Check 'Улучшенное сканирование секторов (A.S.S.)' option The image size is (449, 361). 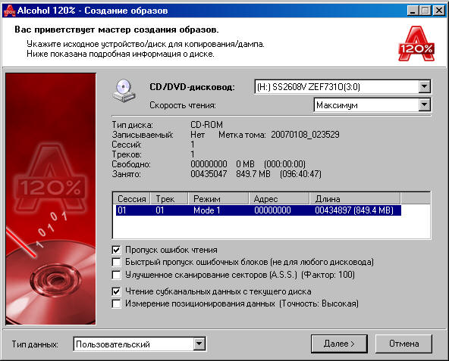coord(116,275)
